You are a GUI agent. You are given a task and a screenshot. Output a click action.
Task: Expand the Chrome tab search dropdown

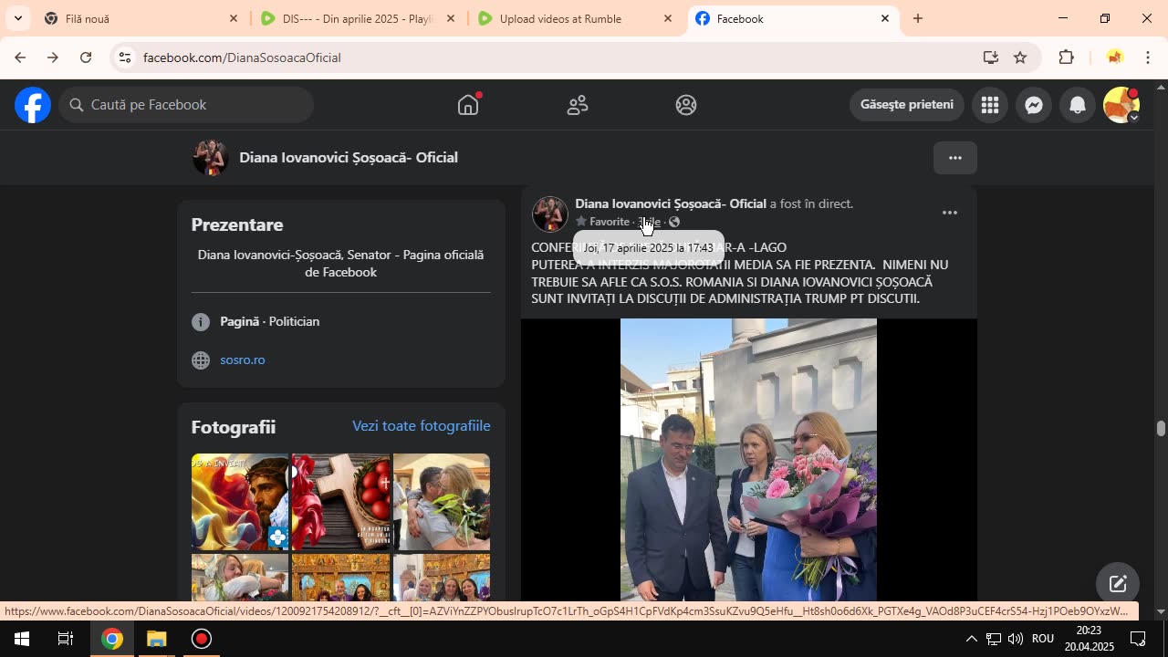coord(17,18)
